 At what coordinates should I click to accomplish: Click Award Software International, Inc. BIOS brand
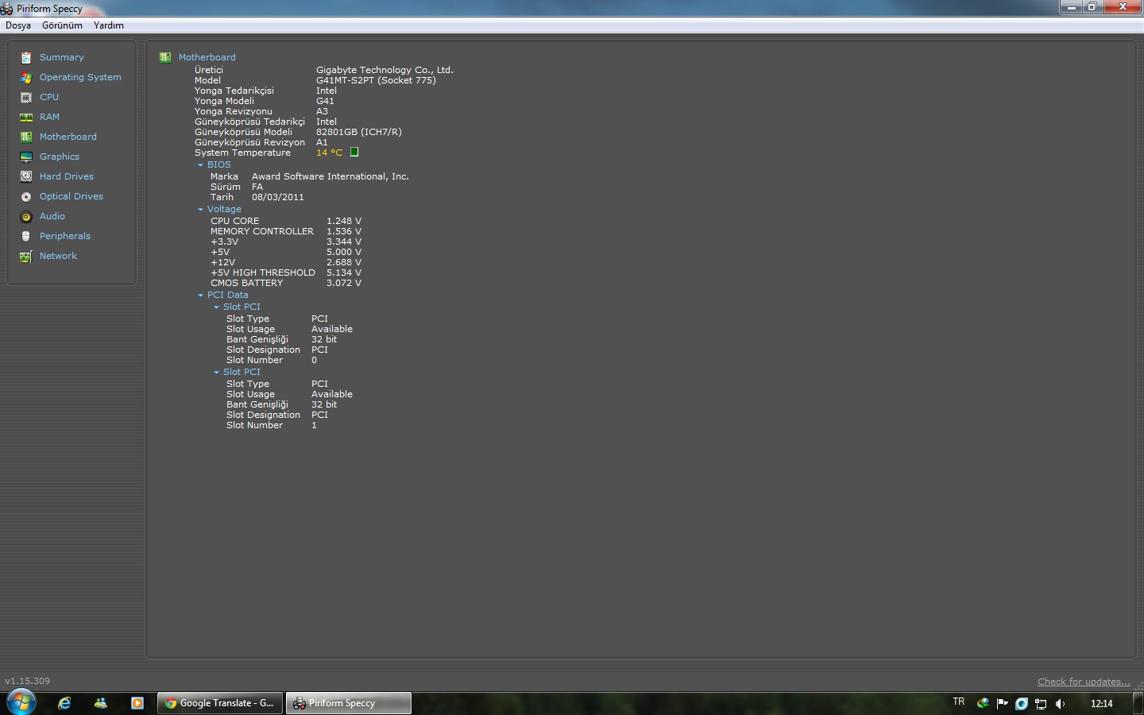tap(330, 176)
